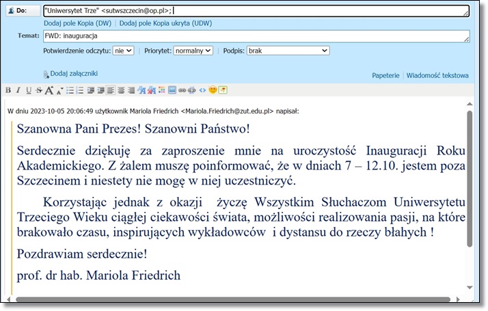Viewport: 488px width, 311px height.
Task: Center align the text
Action: coord(121,90)
